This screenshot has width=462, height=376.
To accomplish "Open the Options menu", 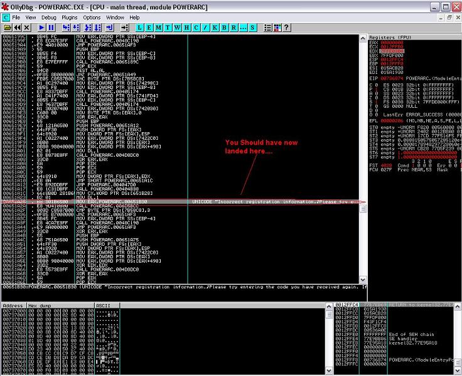I will click(92, 18).
